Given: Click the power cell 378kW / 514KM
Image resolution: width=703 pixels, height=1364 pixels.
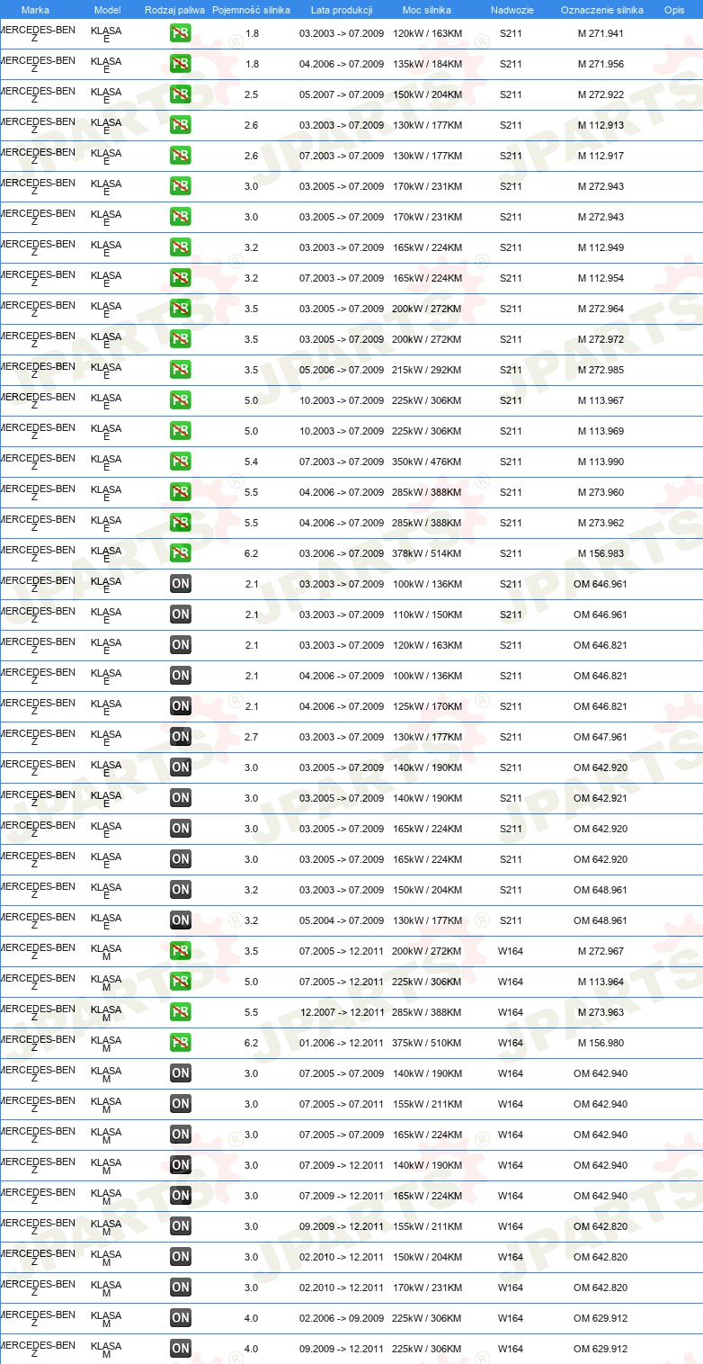Looking at the screenshot, I should (x=427, y=553).
